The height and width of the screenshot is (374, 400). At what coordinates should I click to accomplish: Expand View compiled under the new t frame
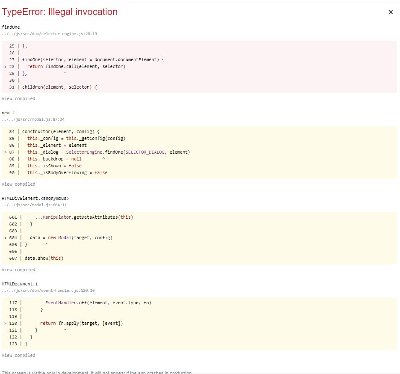[x=18, y=184]
